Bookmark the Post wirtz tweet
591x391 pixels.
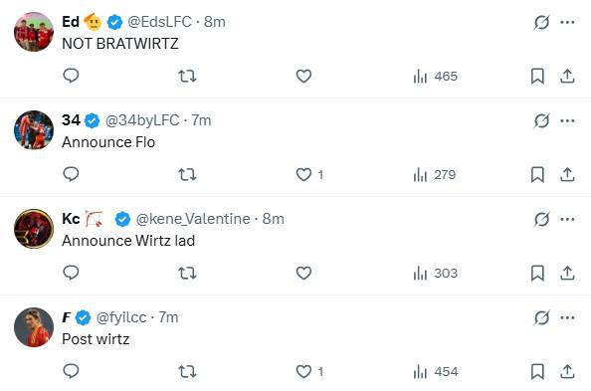pyautogui.click(x=537, y=372)
